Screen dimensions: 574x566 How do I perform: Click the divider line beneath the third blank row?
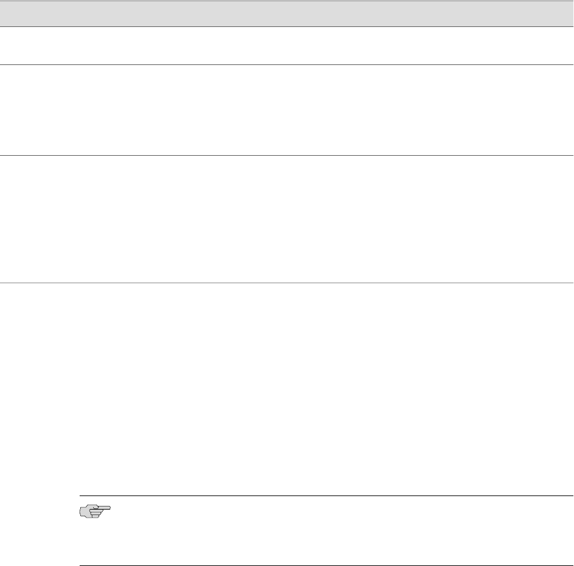point(287,283)
